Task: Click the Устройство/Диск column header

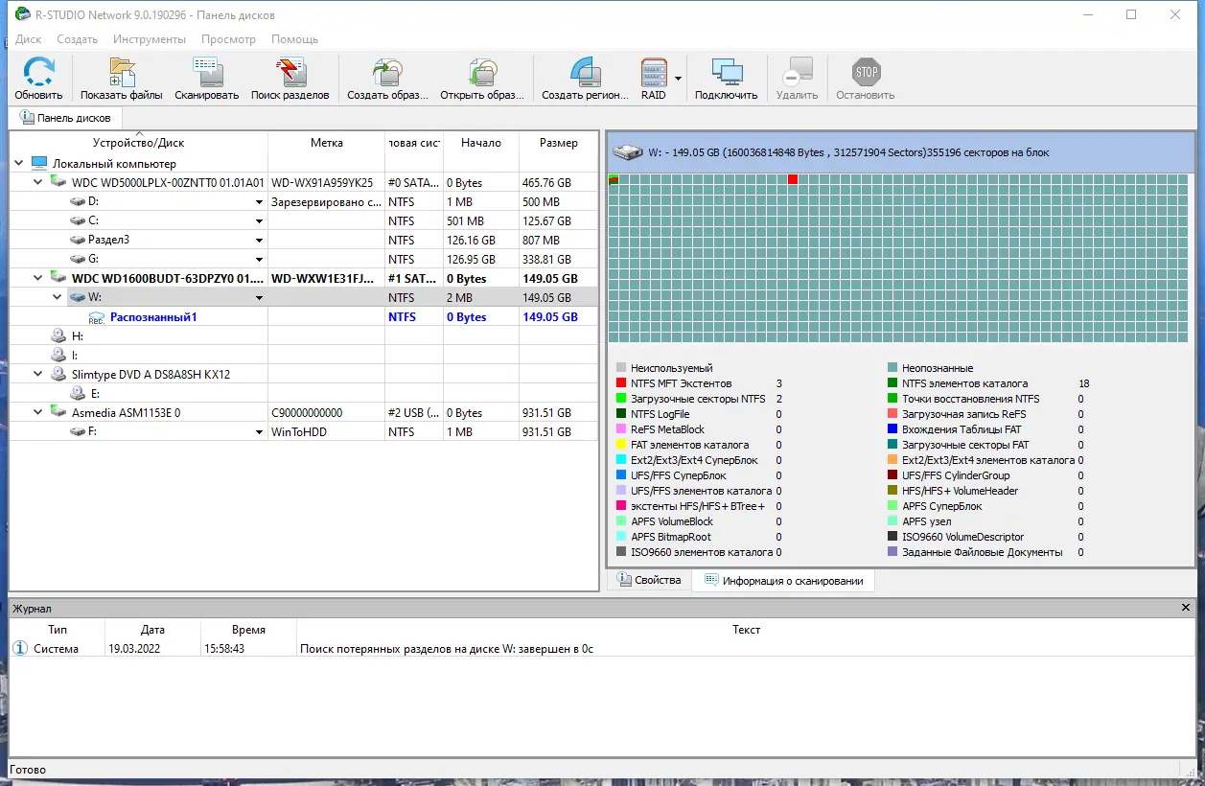Action: coord(138,143)
